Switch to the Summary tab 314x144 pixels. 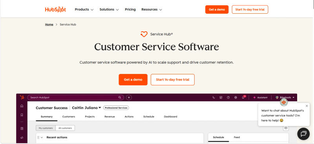tap(47, 117)
